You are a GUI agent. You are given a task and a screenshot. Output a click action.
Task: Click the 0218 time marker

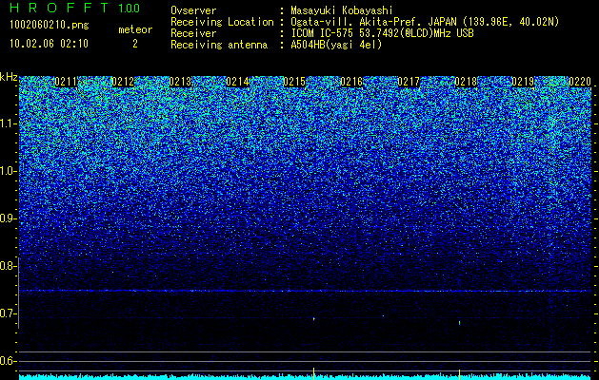(466, 82)
